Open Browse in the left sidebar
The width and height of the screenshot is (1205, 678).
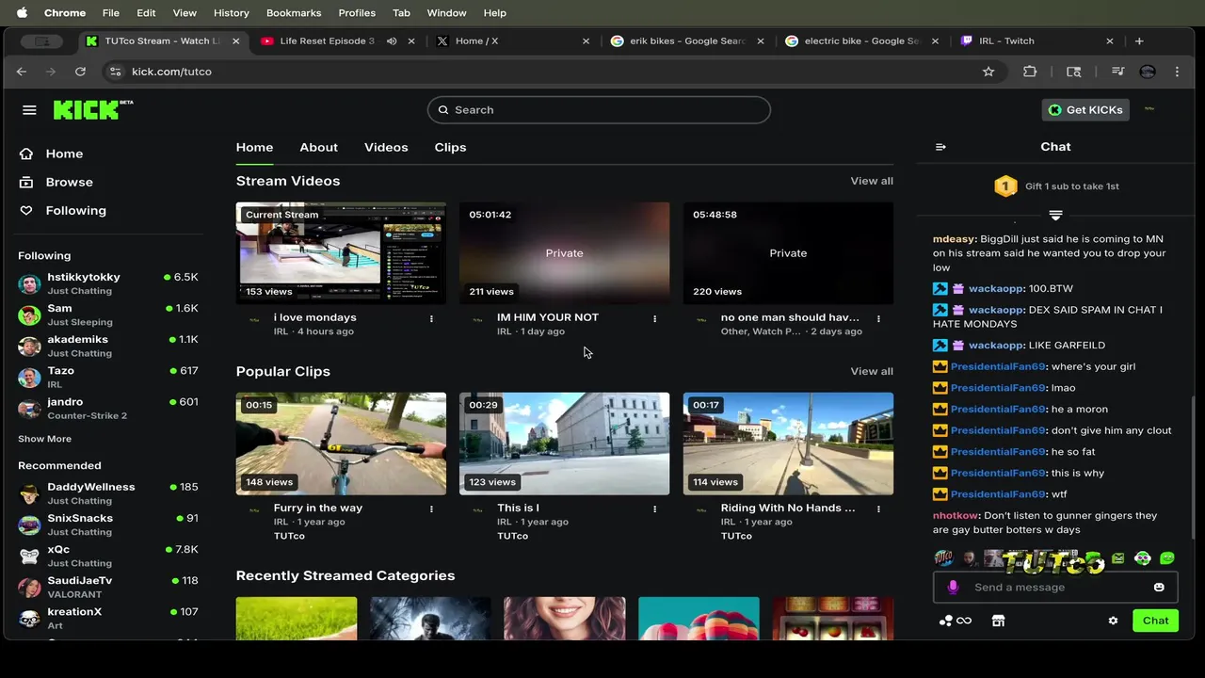[x=69, y=182]
